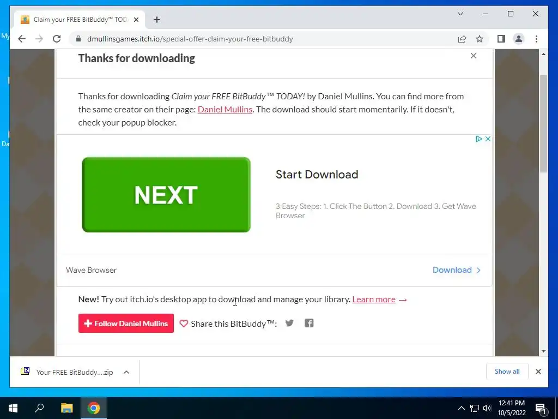This screenshot has width=558, height=419.
Task: Share BitBuddy on Facebook
Action: coord(309,323)
